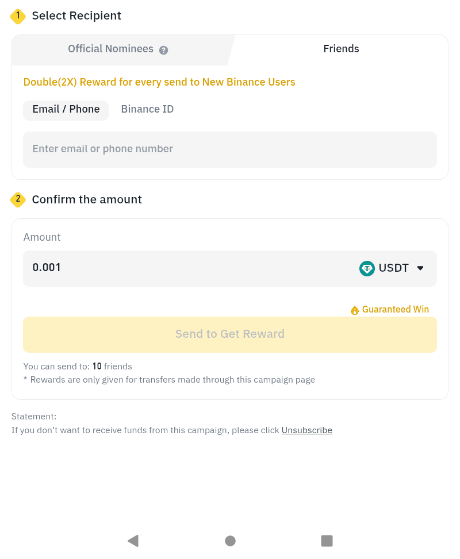Tap the Android recent apps square icon
460x559 pixels.
327,541
